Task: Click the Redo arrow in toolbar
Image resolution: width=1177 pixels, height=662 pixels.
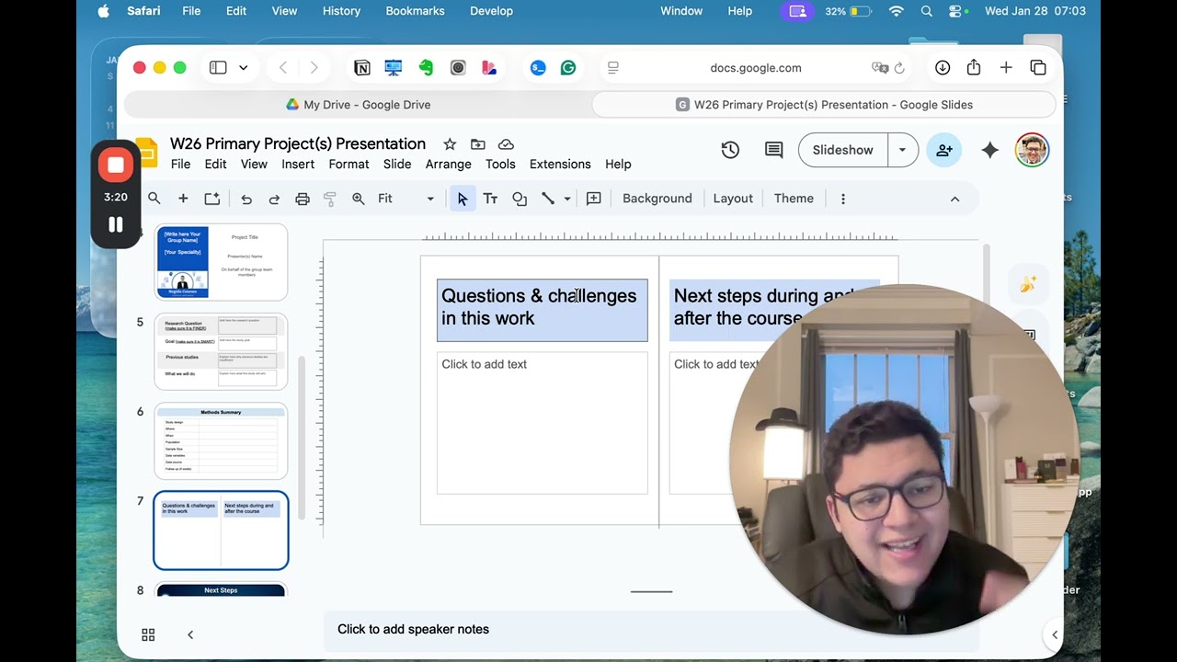Action: coord(274,199)
